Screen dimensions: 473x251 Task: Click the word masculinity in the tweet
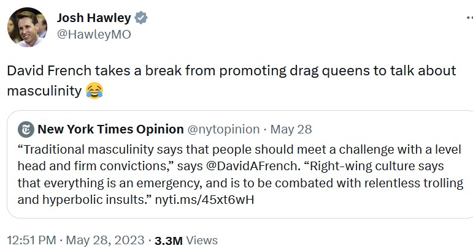44,91
